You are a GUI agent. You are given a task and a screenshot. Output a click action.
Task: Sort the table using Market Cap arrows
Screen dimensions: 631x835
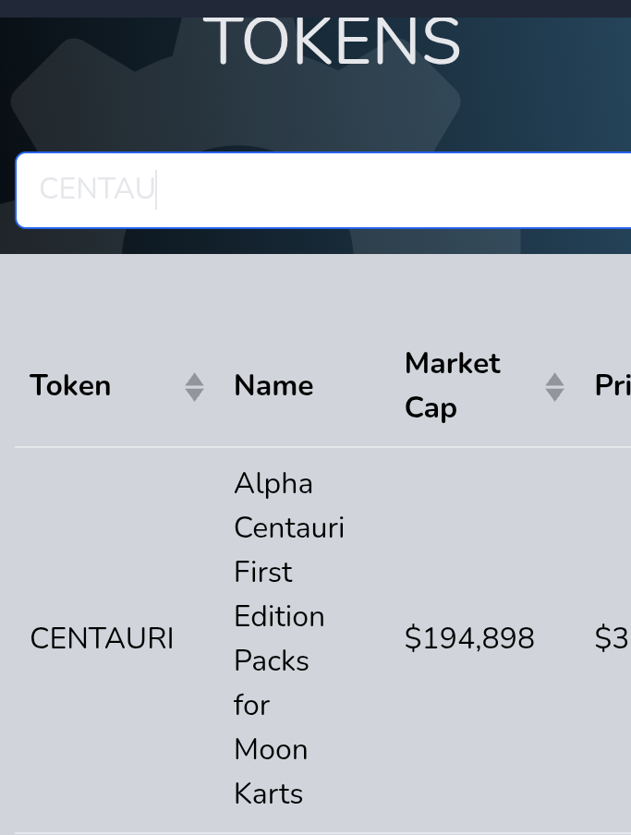pyautogui.click(x=555, y=387)
